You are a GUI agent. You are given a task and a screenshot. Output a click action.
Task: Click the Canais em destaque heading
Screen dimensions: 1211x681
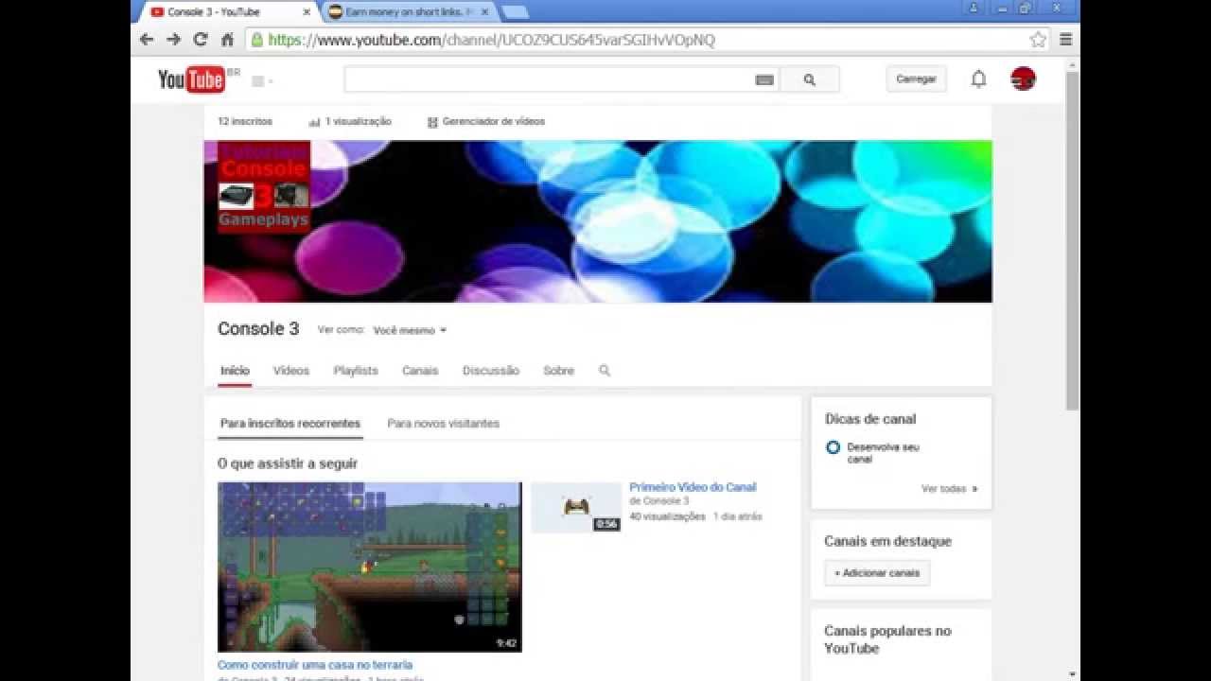point(888,542)
